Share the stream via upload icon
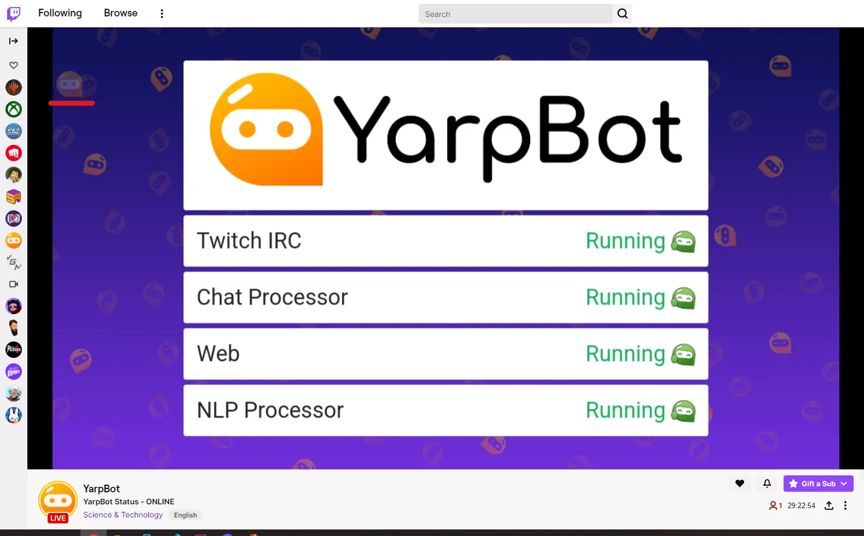 point(829,505)
